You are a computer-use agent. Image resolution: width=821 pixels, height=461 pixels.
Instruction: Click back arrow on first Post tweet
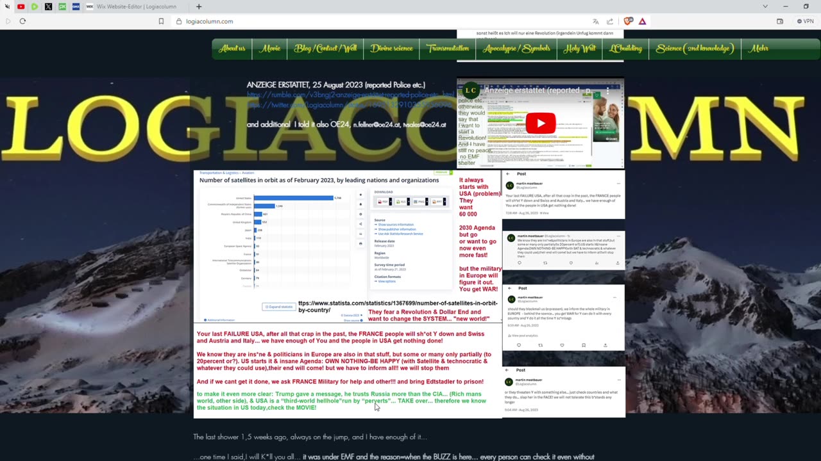click(508, 174)
